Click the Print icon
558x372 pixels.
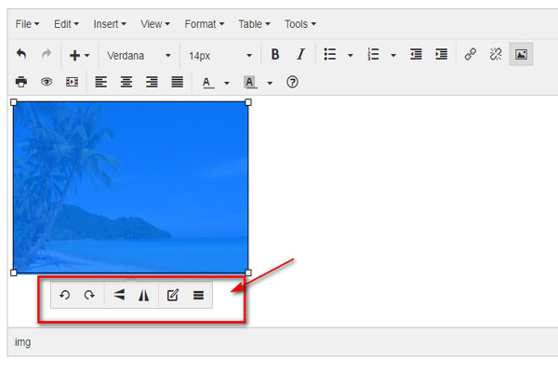[x=21, y=82]
